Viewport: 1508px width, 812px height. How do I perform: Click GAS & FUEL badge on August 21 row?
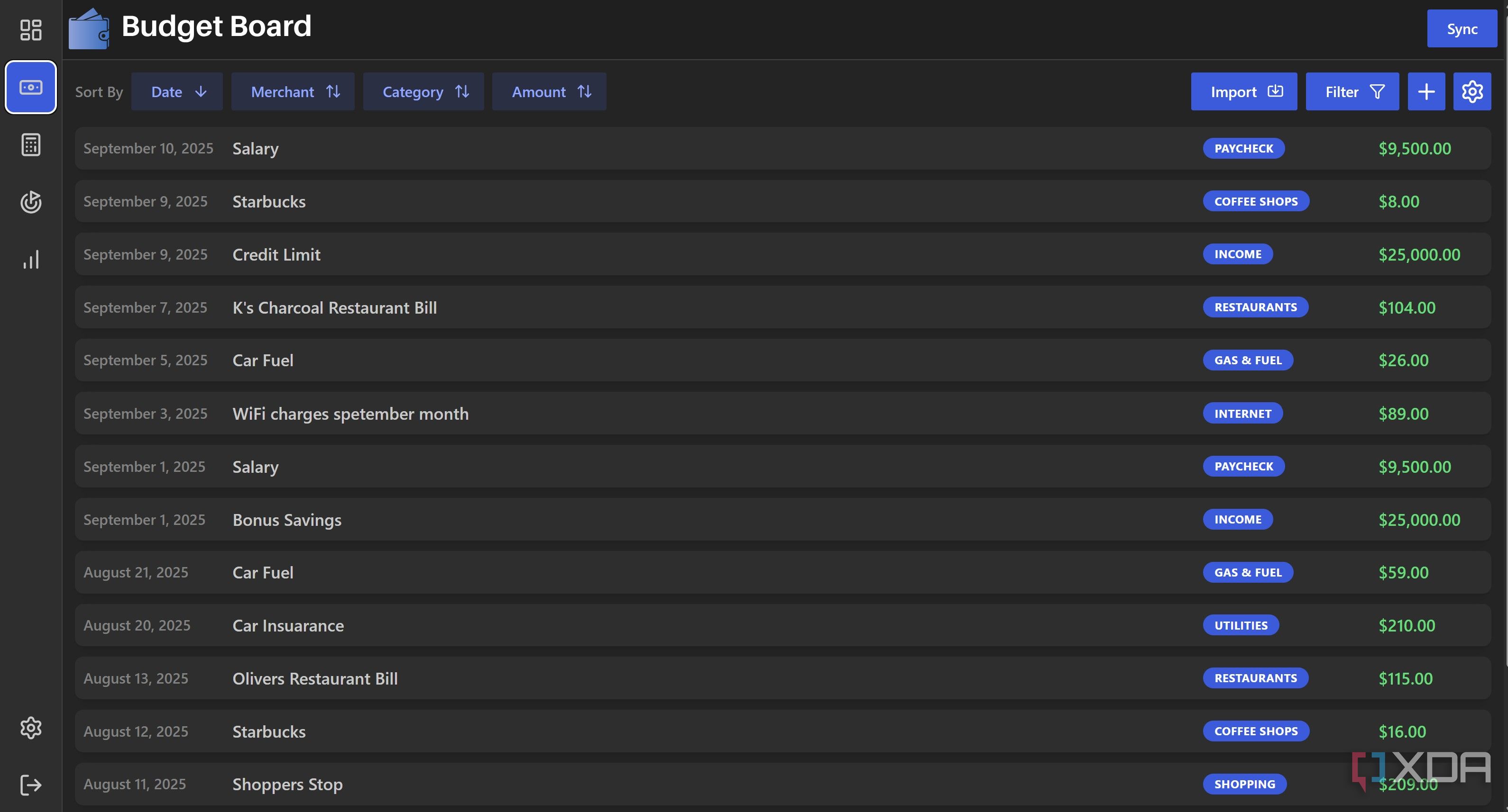[1248, 572]
